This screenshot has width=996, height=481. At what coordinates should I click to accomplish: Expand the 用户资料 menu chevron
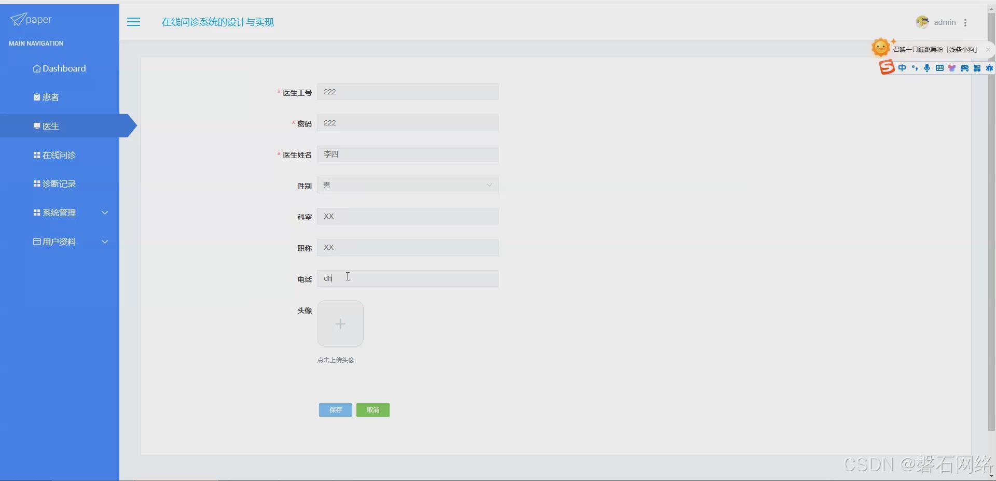pyautogui.click(x=105, y=242)
